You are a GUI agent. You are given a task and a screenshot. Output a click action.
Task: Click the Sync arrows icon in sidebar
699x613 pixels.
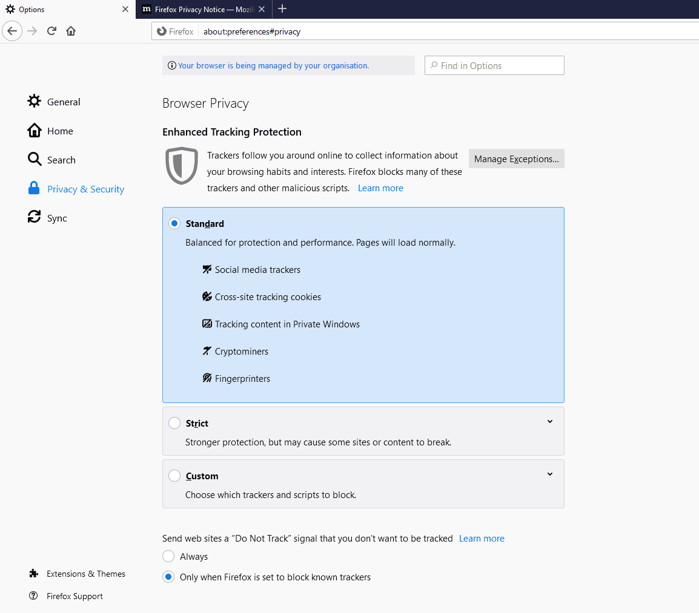click(35, 218)
